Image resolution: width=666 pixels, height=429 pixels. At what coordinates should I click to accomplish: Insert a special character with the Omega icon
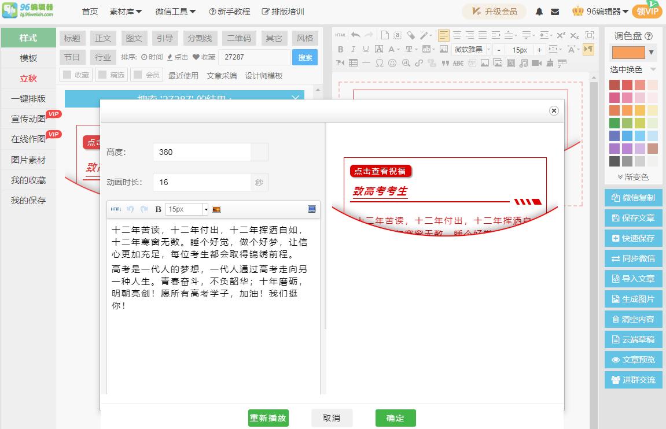click(x=379, y=62)
